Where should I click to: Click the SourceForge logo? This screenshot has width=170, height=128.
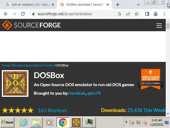[31, 25]
